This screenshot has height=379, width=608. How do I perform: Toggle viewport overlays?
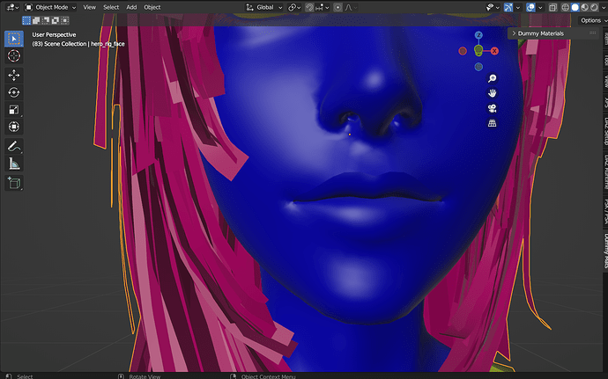point(530,7)
